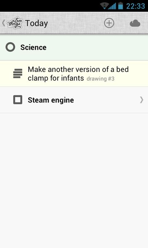Tap the signal strength icon
Image resolution: width=148 pixels, height=248 pixels.
[x=112, y=6]
